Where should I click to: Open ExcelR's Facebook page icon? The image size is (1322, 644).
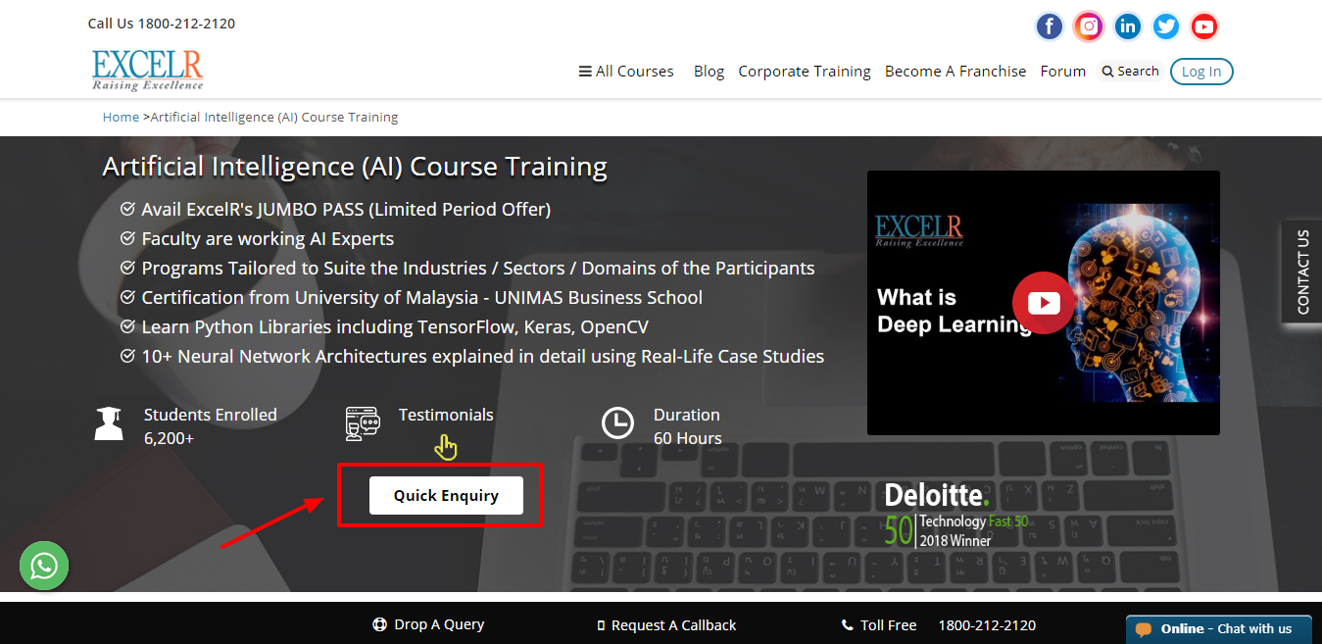(x=1049, y=26)
